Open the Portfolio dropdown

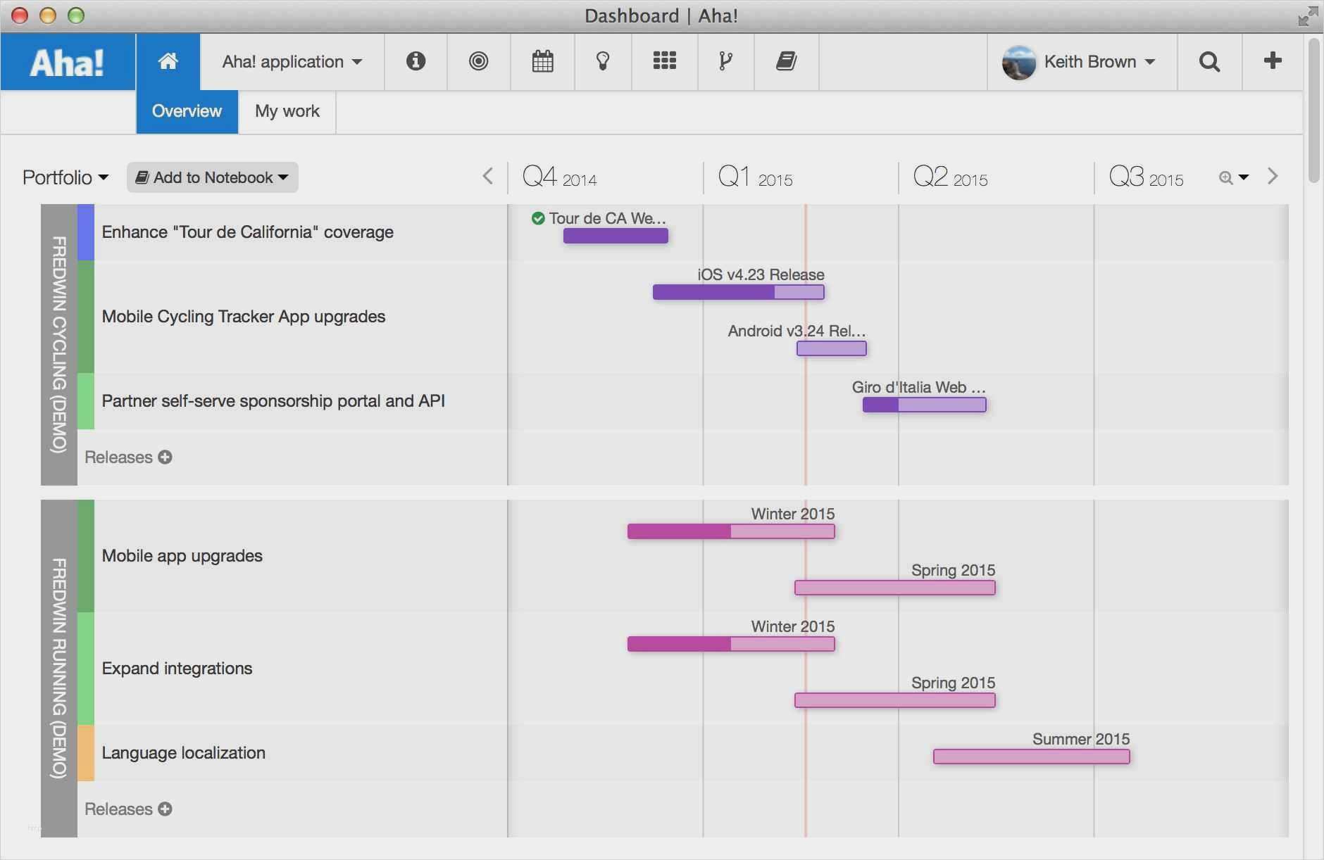pyautogui.click(x=65, y=177)
